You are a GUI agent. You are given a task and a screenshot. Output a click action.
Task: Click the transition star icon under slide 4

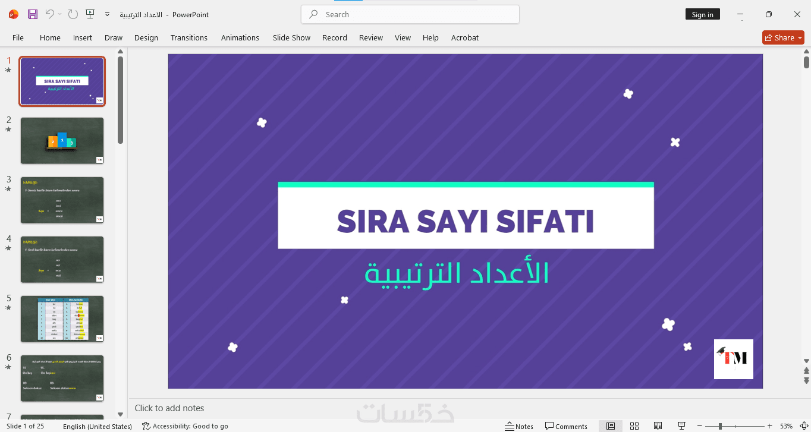[x=8, y=248]
